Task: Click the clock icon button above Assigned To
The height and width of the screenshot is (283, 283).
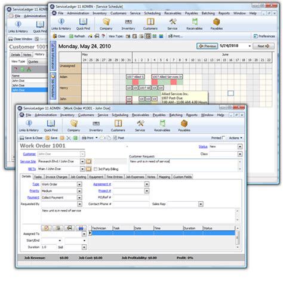Action: click(x=47, y=228)
